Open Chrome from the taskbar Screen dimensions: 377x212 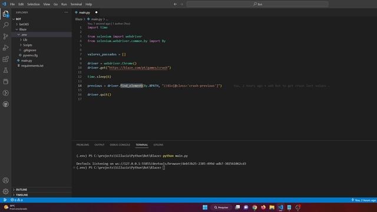coord(254,207)
